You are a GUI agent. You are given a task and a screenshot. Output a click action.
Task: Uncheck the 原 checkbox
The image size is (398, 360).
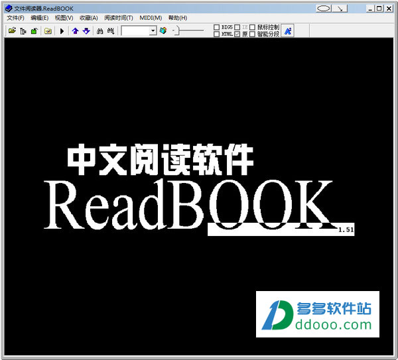(237, 34)
